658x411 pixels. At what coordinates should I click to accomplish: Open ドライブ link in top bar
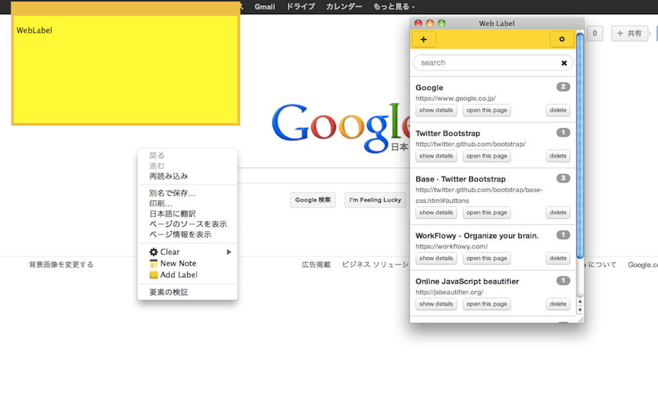point(301,6)
